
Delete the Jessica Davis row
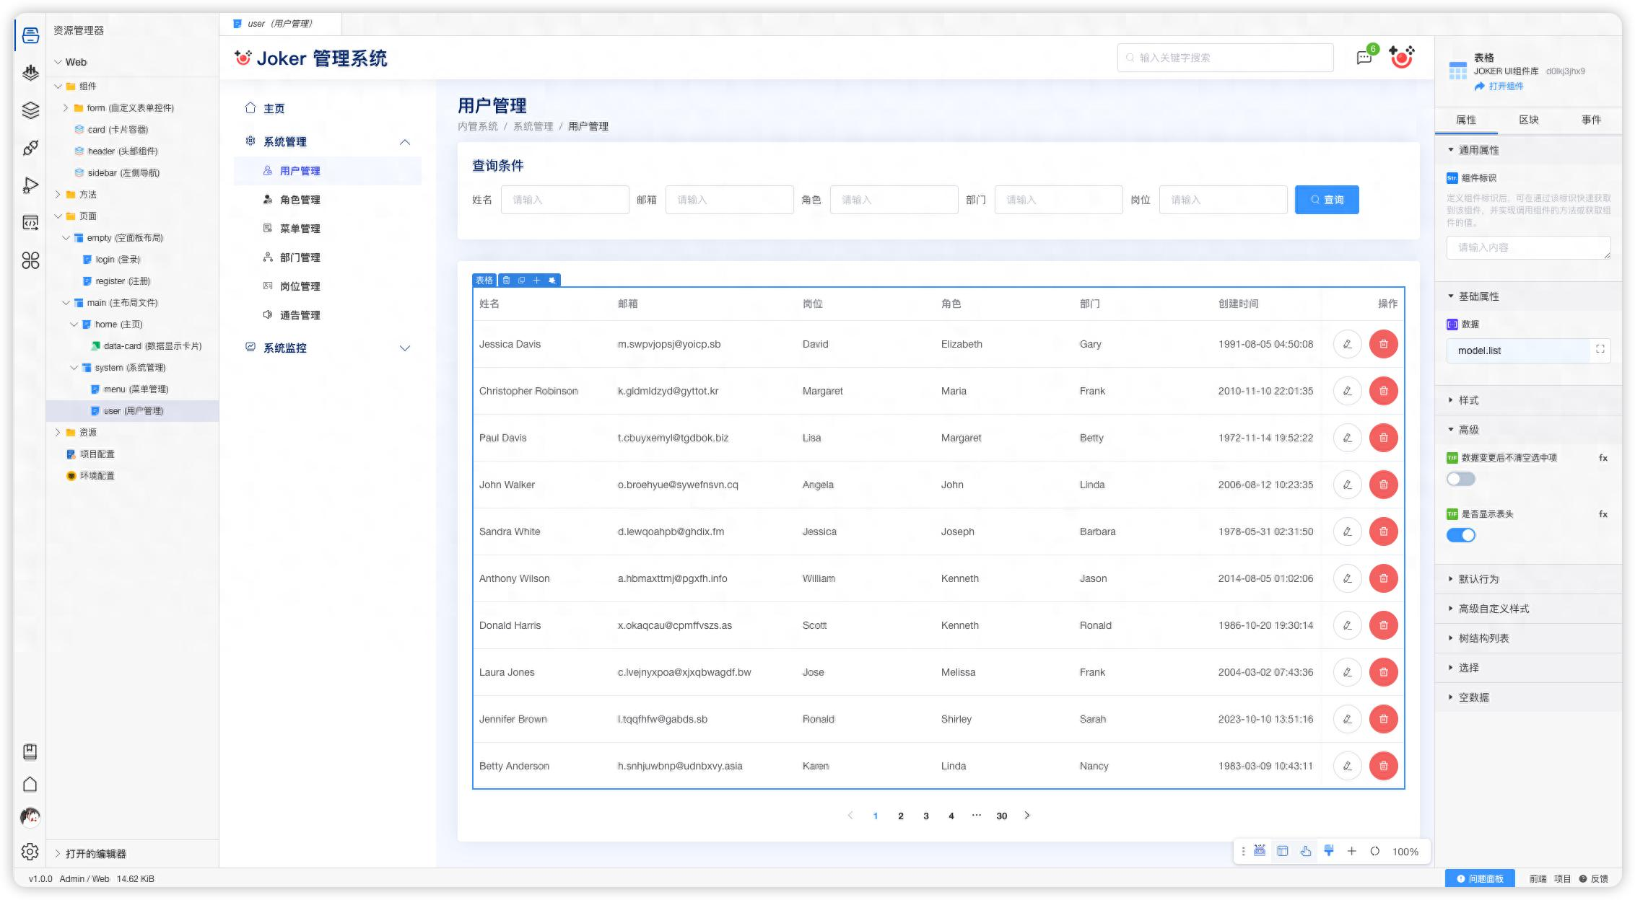point(1383,344)
